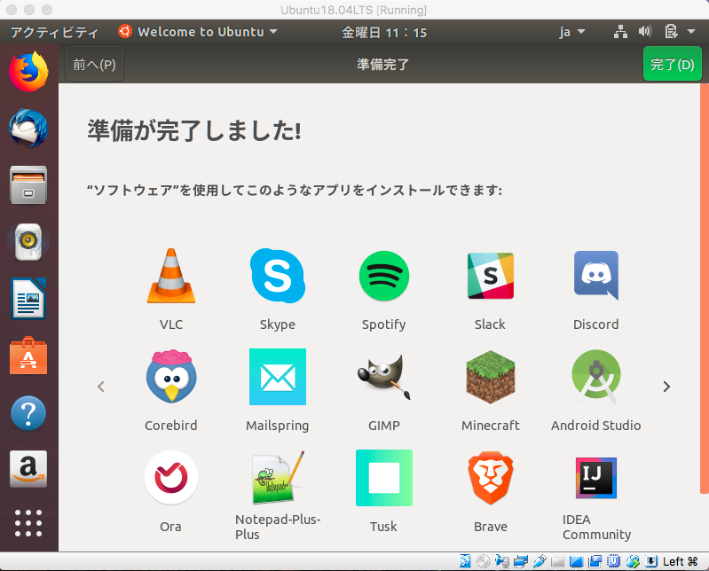Choose the Mailspring app icon
This screenshot has width=709, height=571.
(278, 377)
